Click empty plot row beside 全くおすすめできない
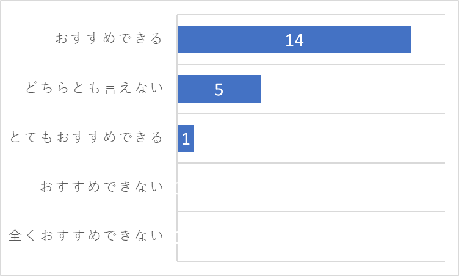The width and height of the screenshot is (459, 276). pos(311,236)
